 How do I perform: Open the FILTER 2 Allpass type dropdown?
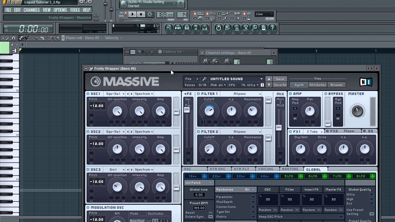point(241,132)
